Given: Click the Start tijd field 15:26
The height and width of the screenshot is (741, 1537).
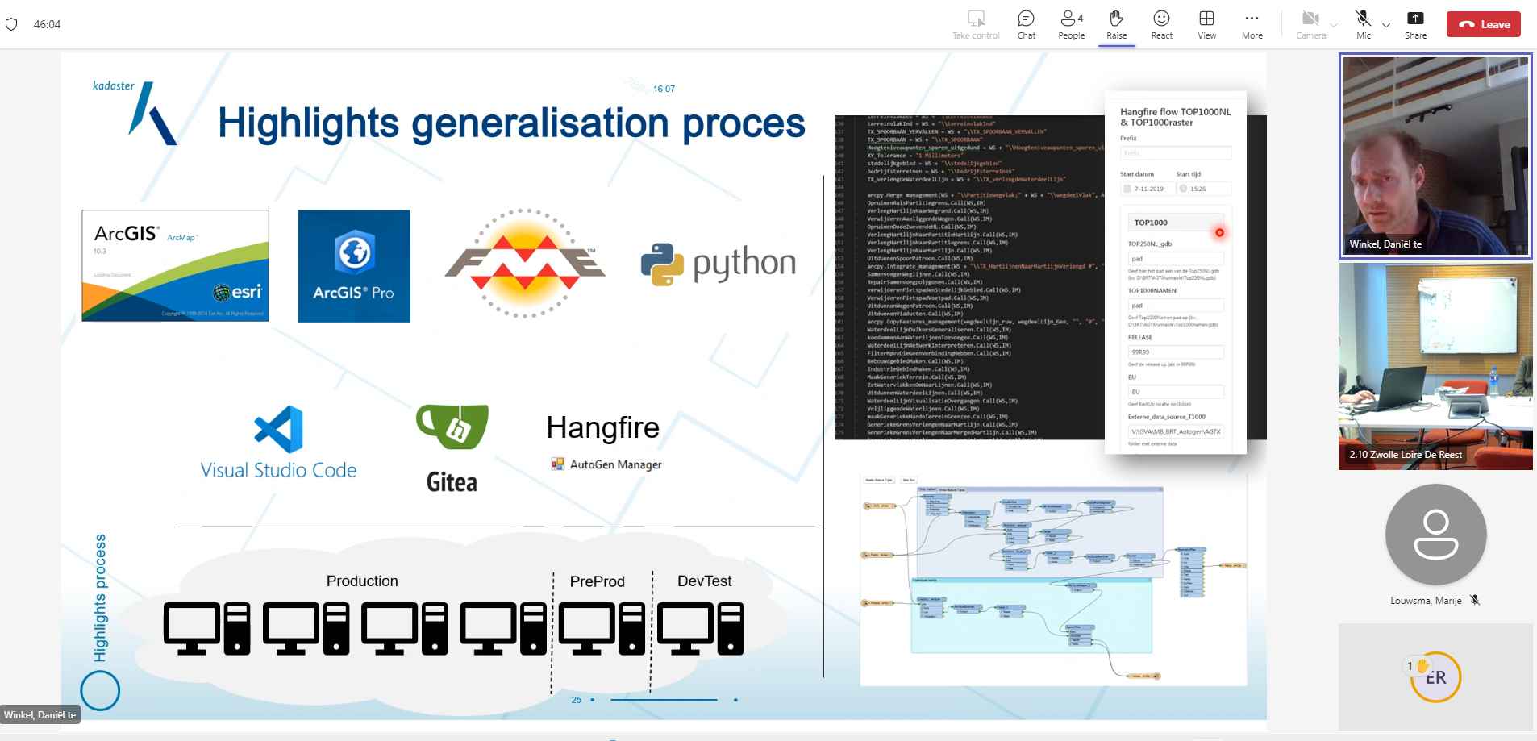Looking at the screenshot, I should click(1203, 189).
